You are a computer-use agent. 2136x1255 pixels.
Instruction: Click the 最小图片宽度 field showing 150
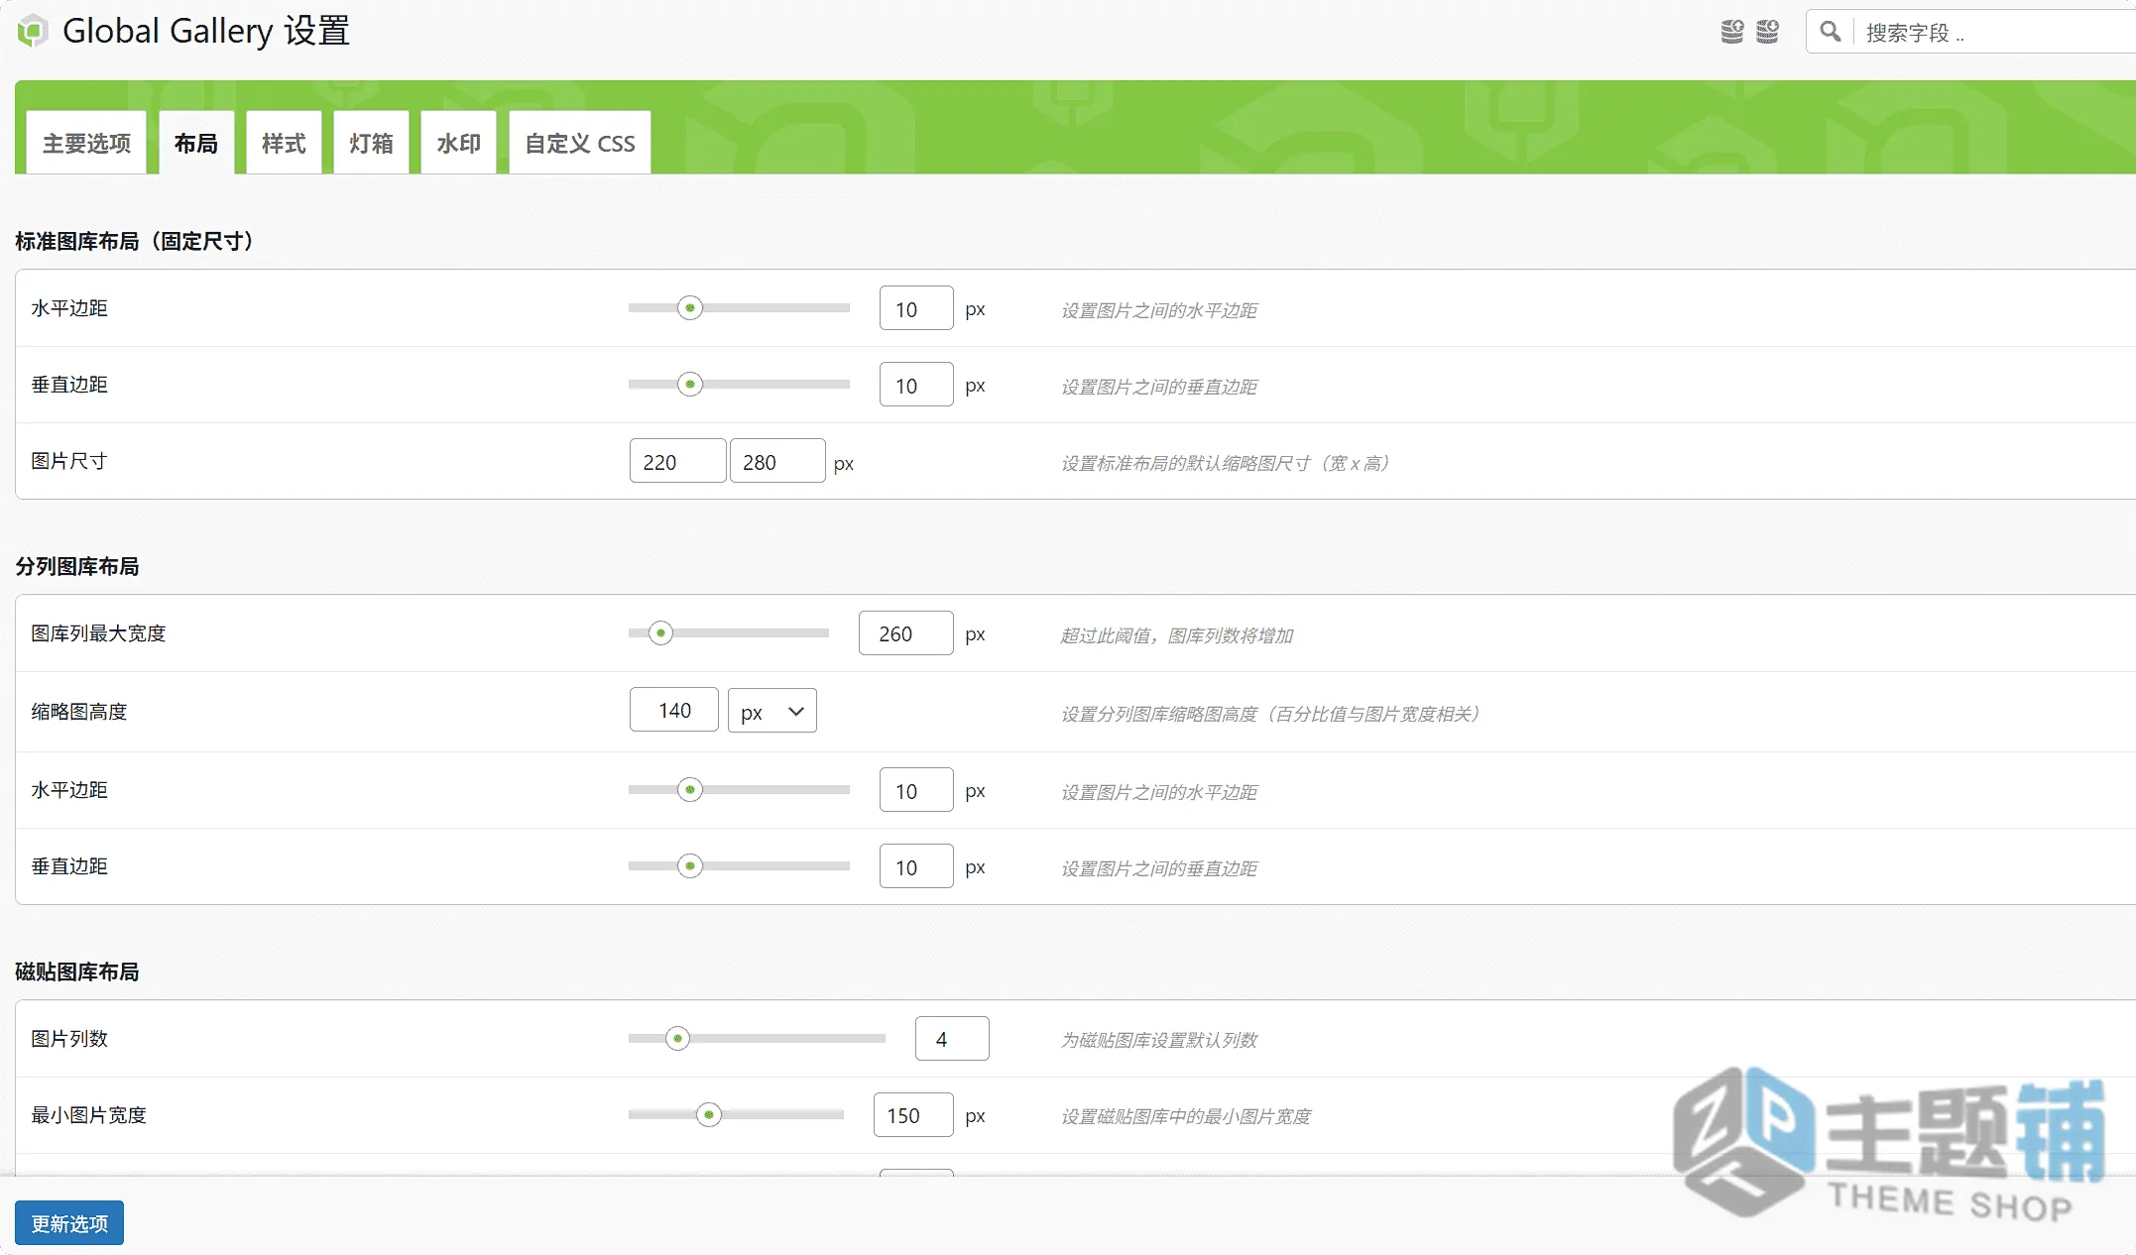[913, 1115]
